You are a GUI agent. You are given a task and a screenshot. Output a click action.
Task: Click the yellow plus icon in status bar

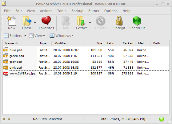(x=4, y=119)
